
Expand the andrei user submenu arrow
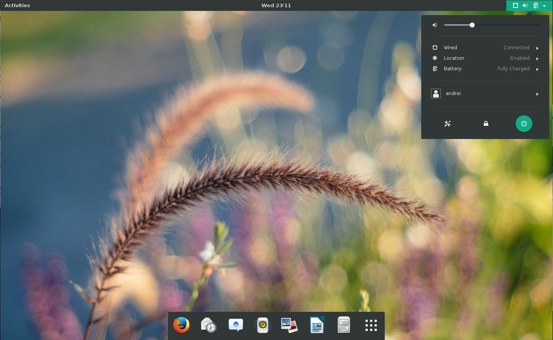pos(537,94)
